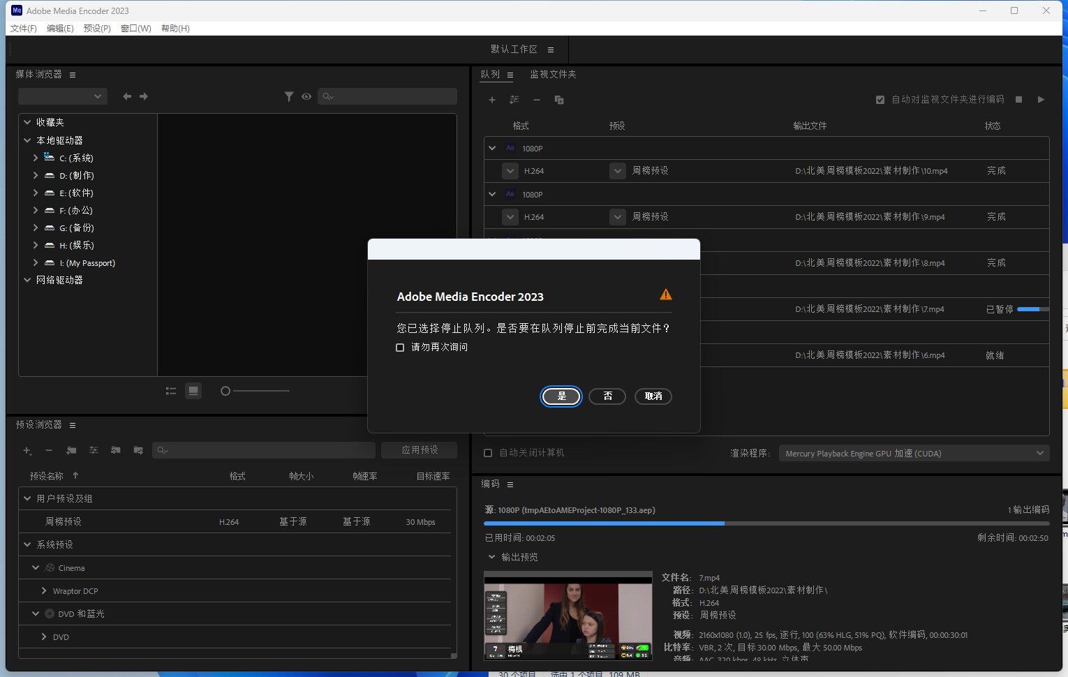Open the Media Browser location dropdown
The width and height of the screenshot is (1068, 677).
[62, 96]
